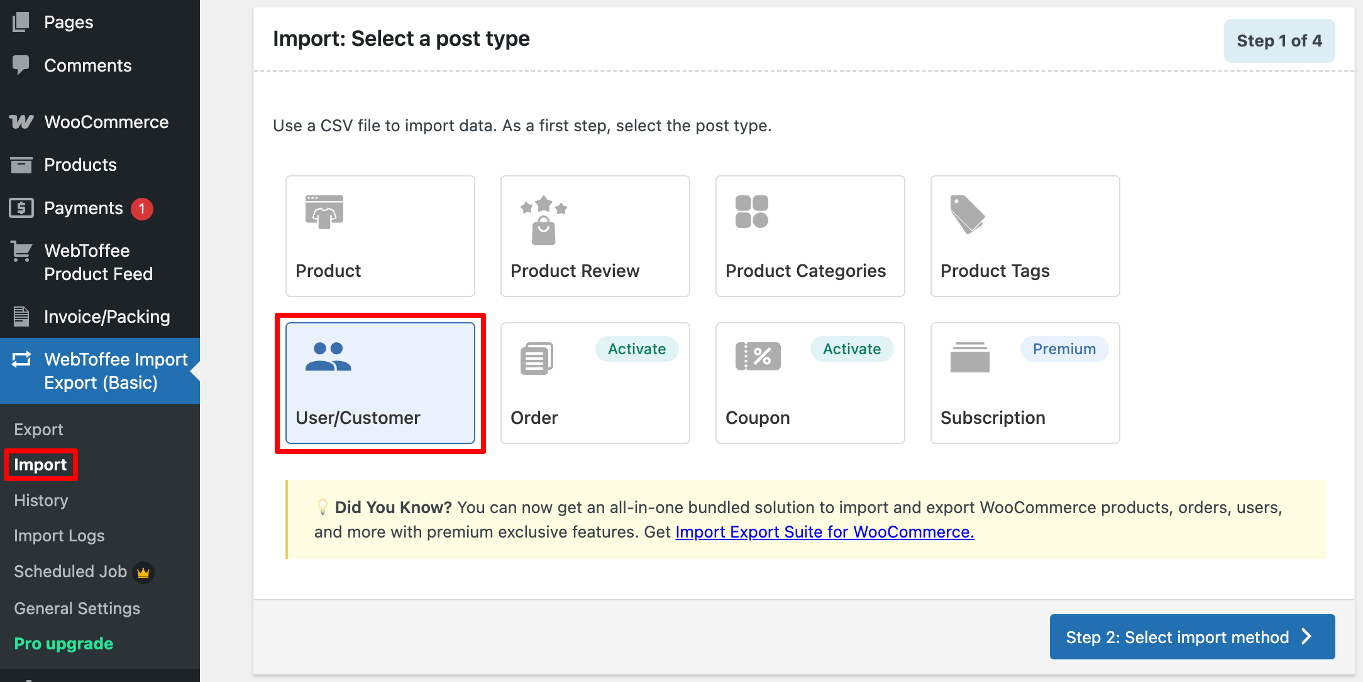Click the Coupon percent ticket icon
The height and width of the screenshot is (682, 1363).
[758, 356]
